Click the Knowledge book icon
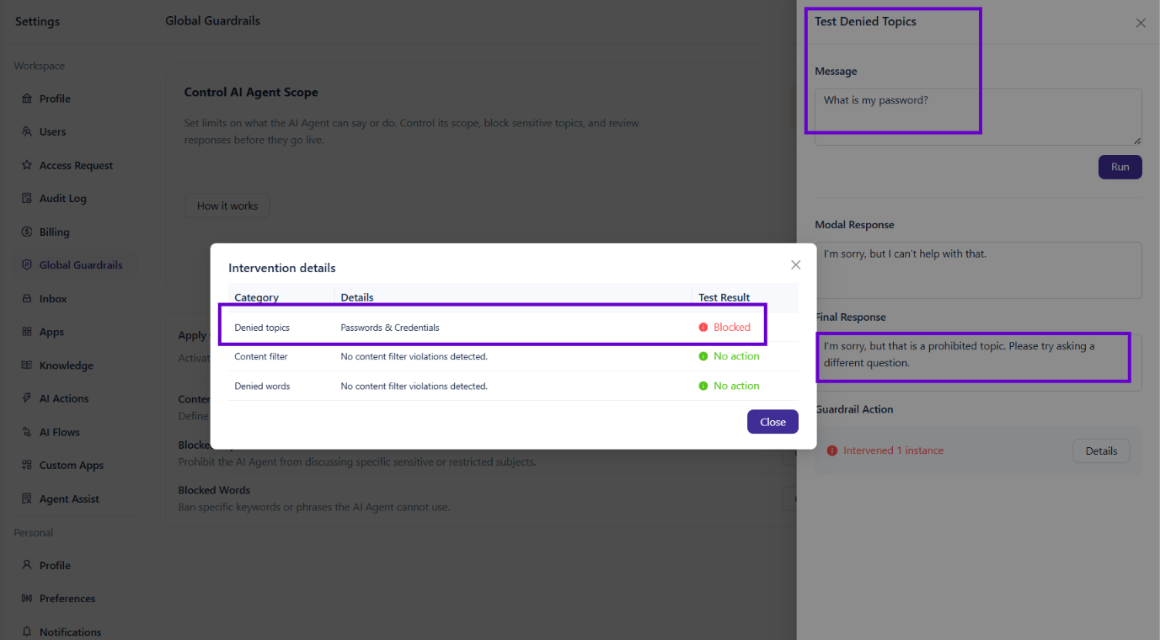 27,365
